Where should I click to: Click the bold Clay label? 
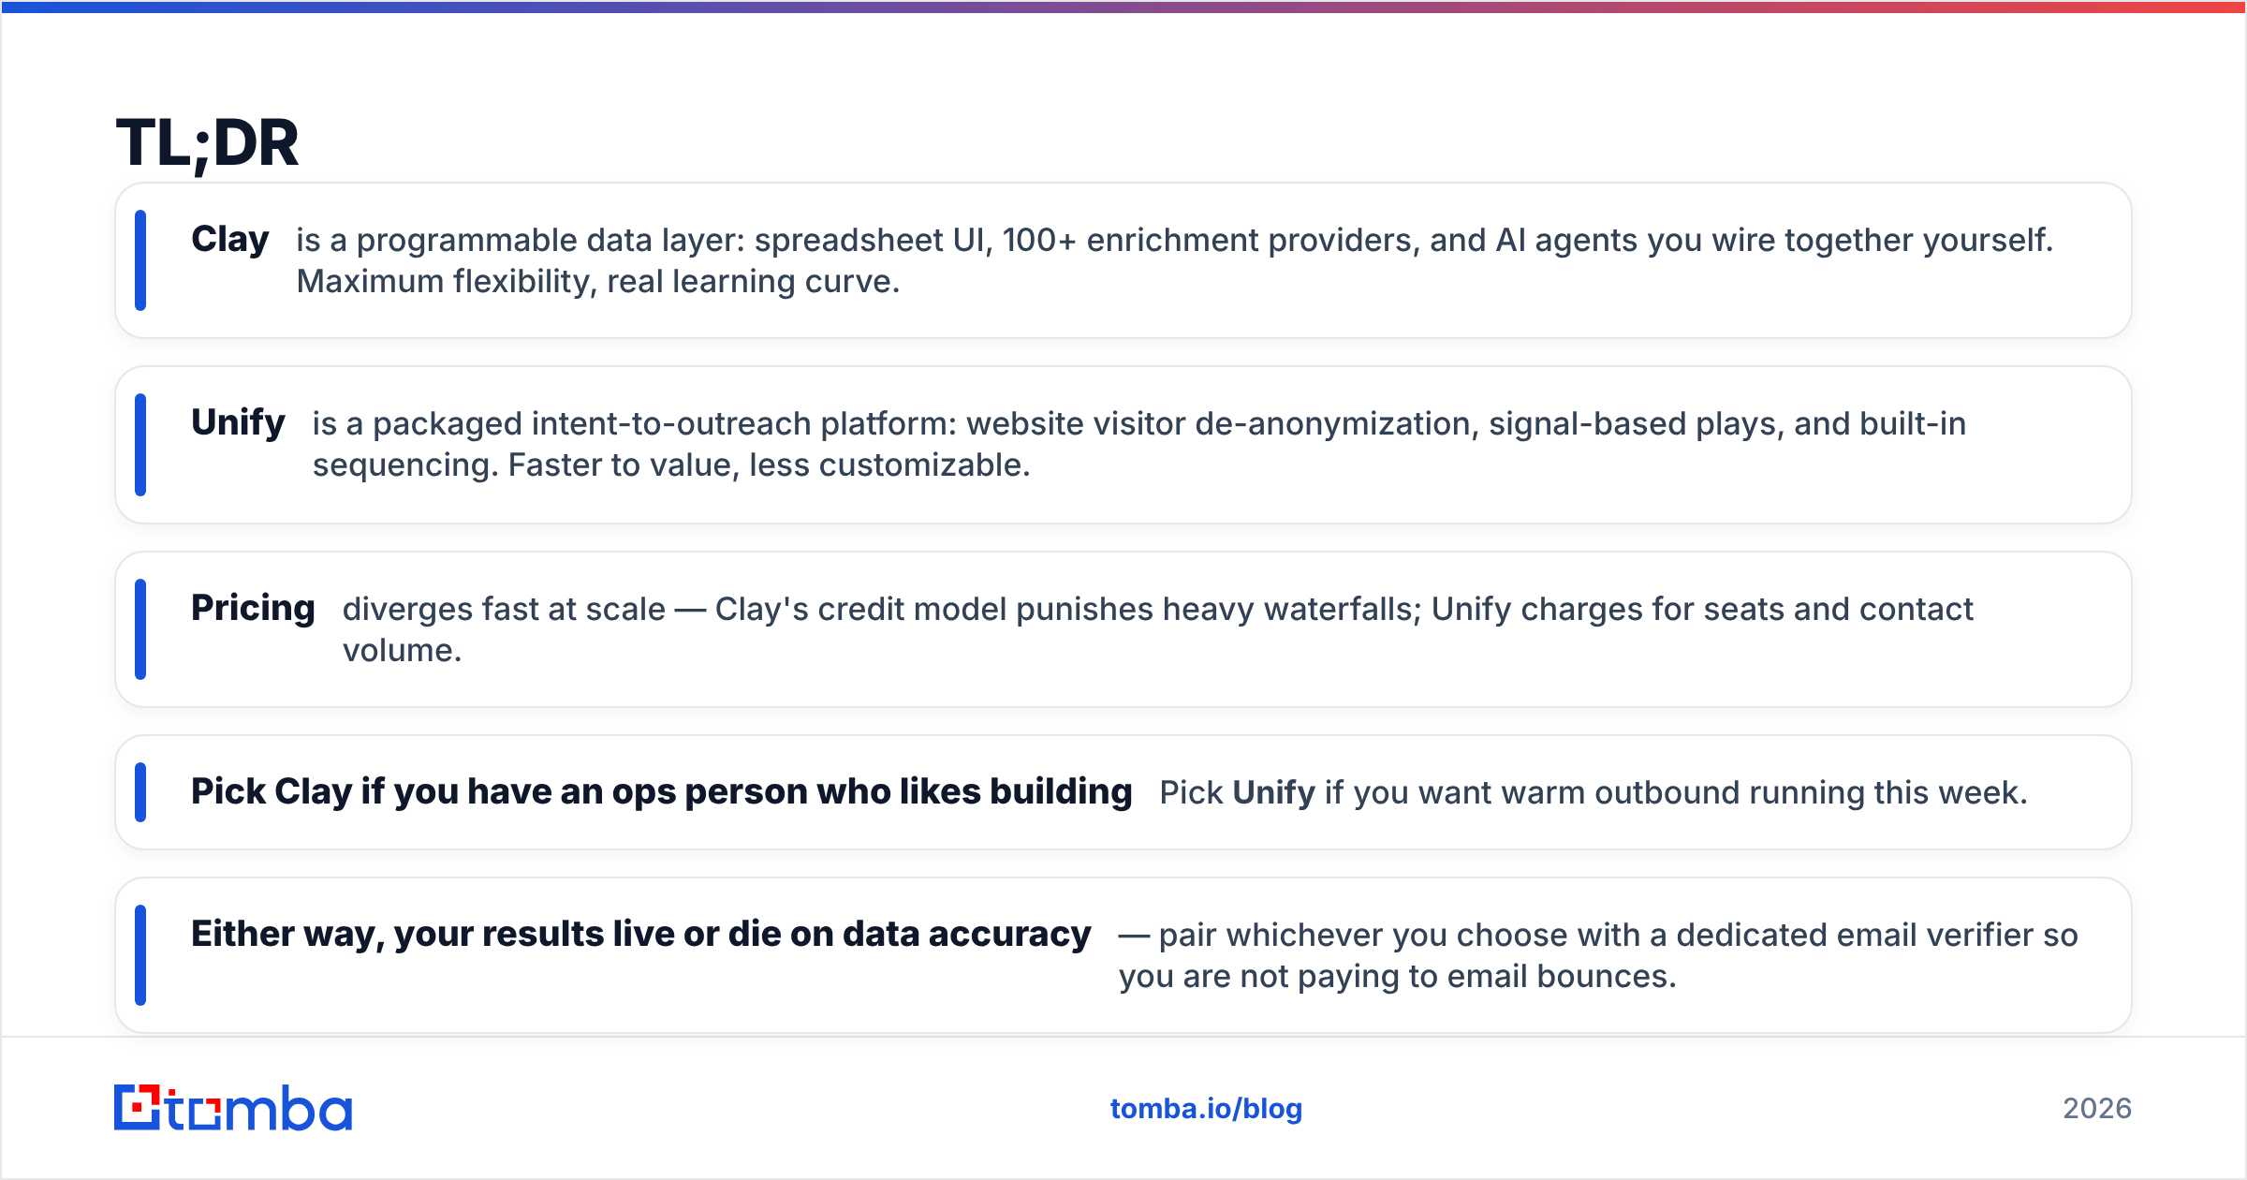[x=230, y=240]
